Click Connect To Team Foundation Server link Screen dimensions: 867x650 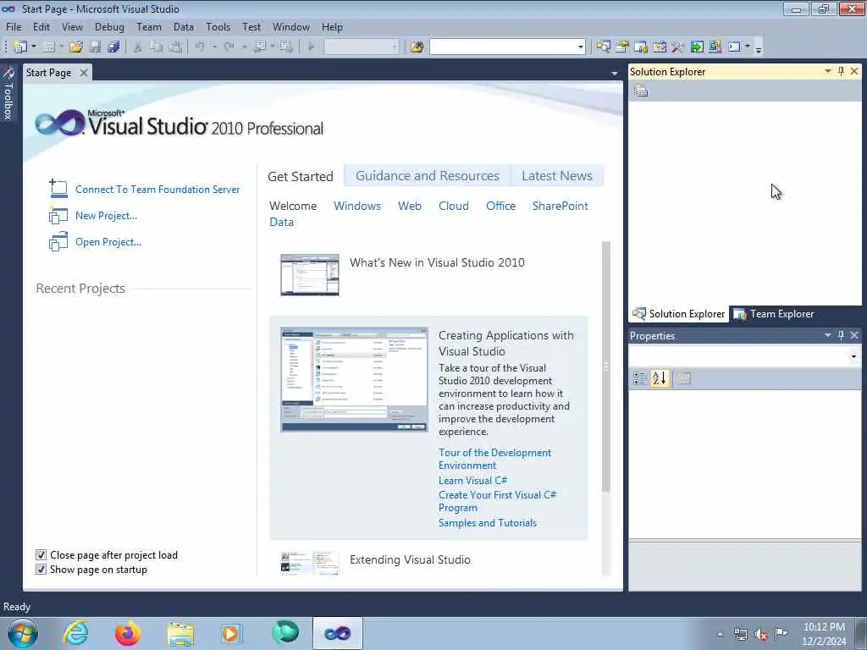[x=157, y=190]
